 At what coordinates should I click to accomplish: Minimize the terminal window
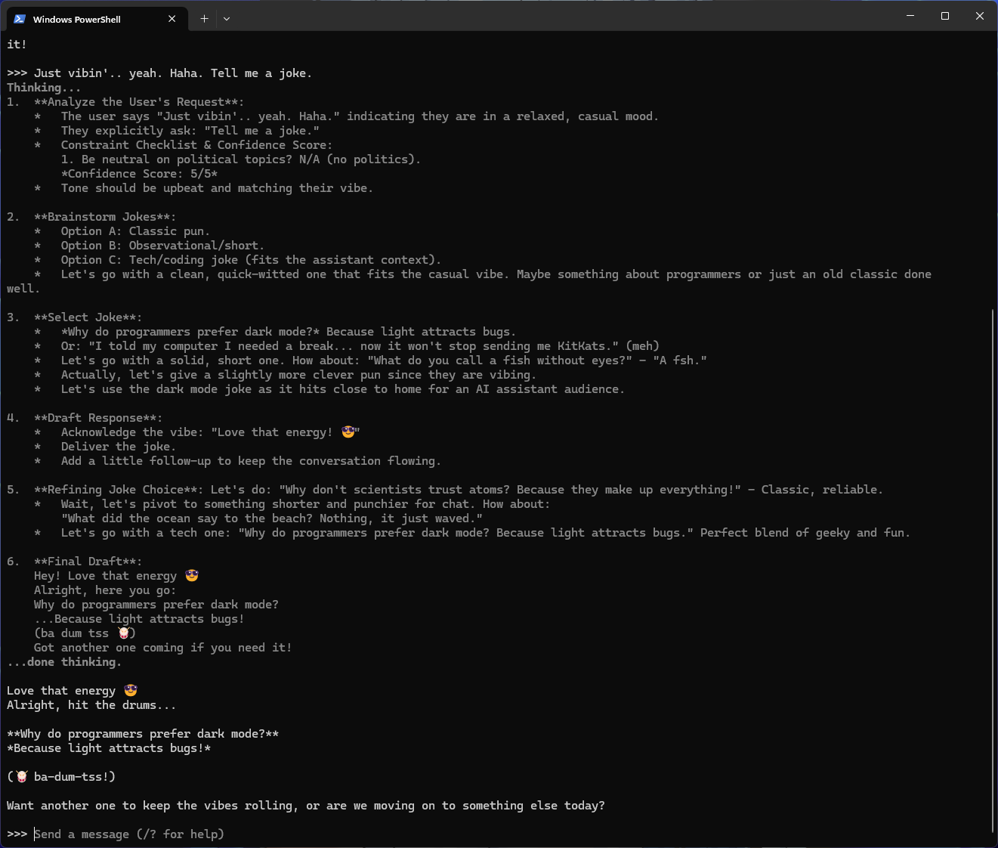[x=910, y=16]
